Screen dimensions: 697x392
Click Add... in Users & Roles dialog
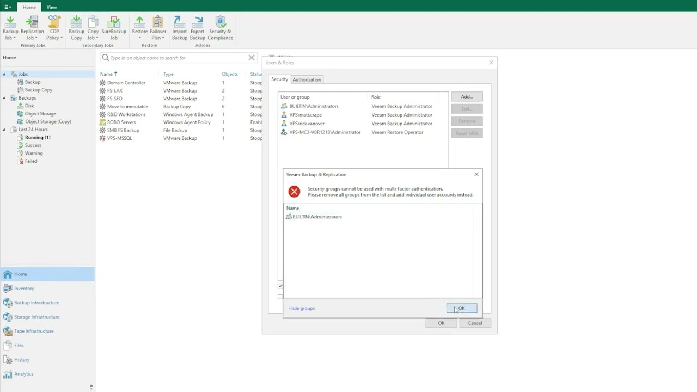point(467,96)
